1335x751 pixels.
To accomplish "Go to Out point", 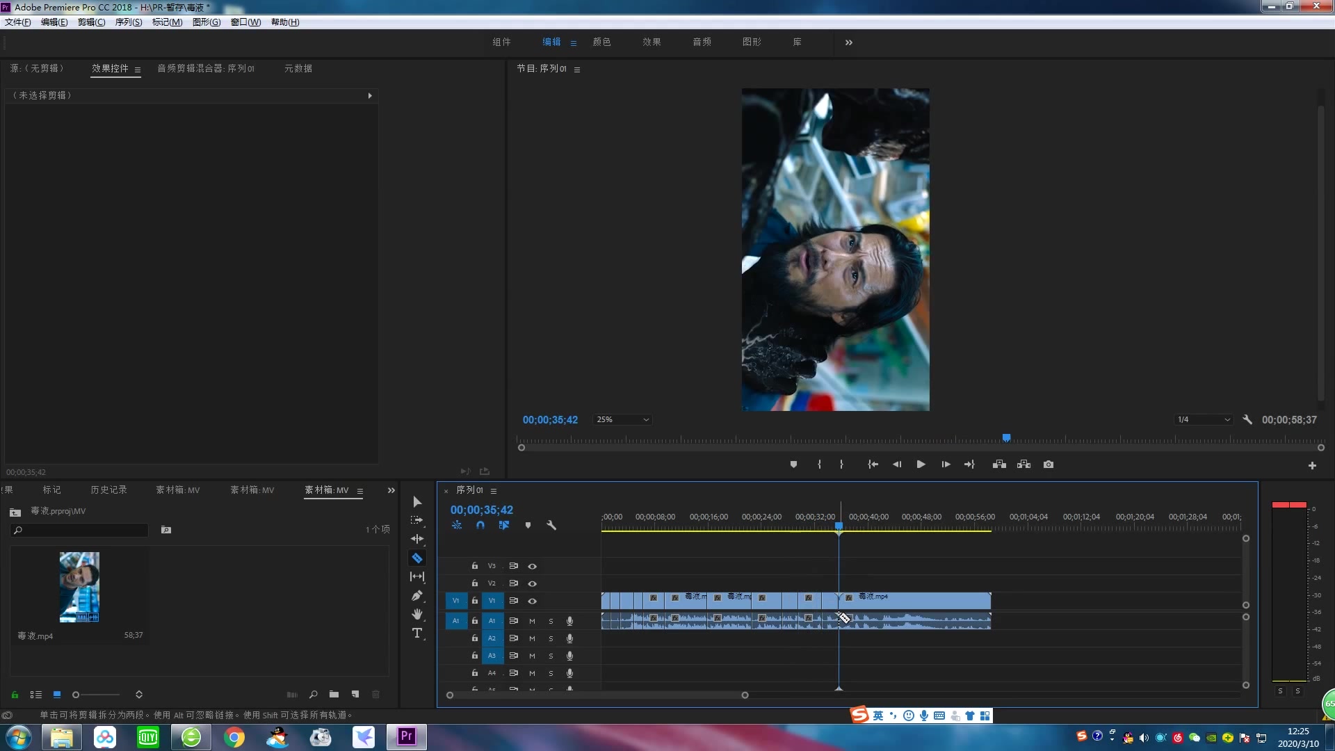I will pyautogui.click(x=969, y=465).
